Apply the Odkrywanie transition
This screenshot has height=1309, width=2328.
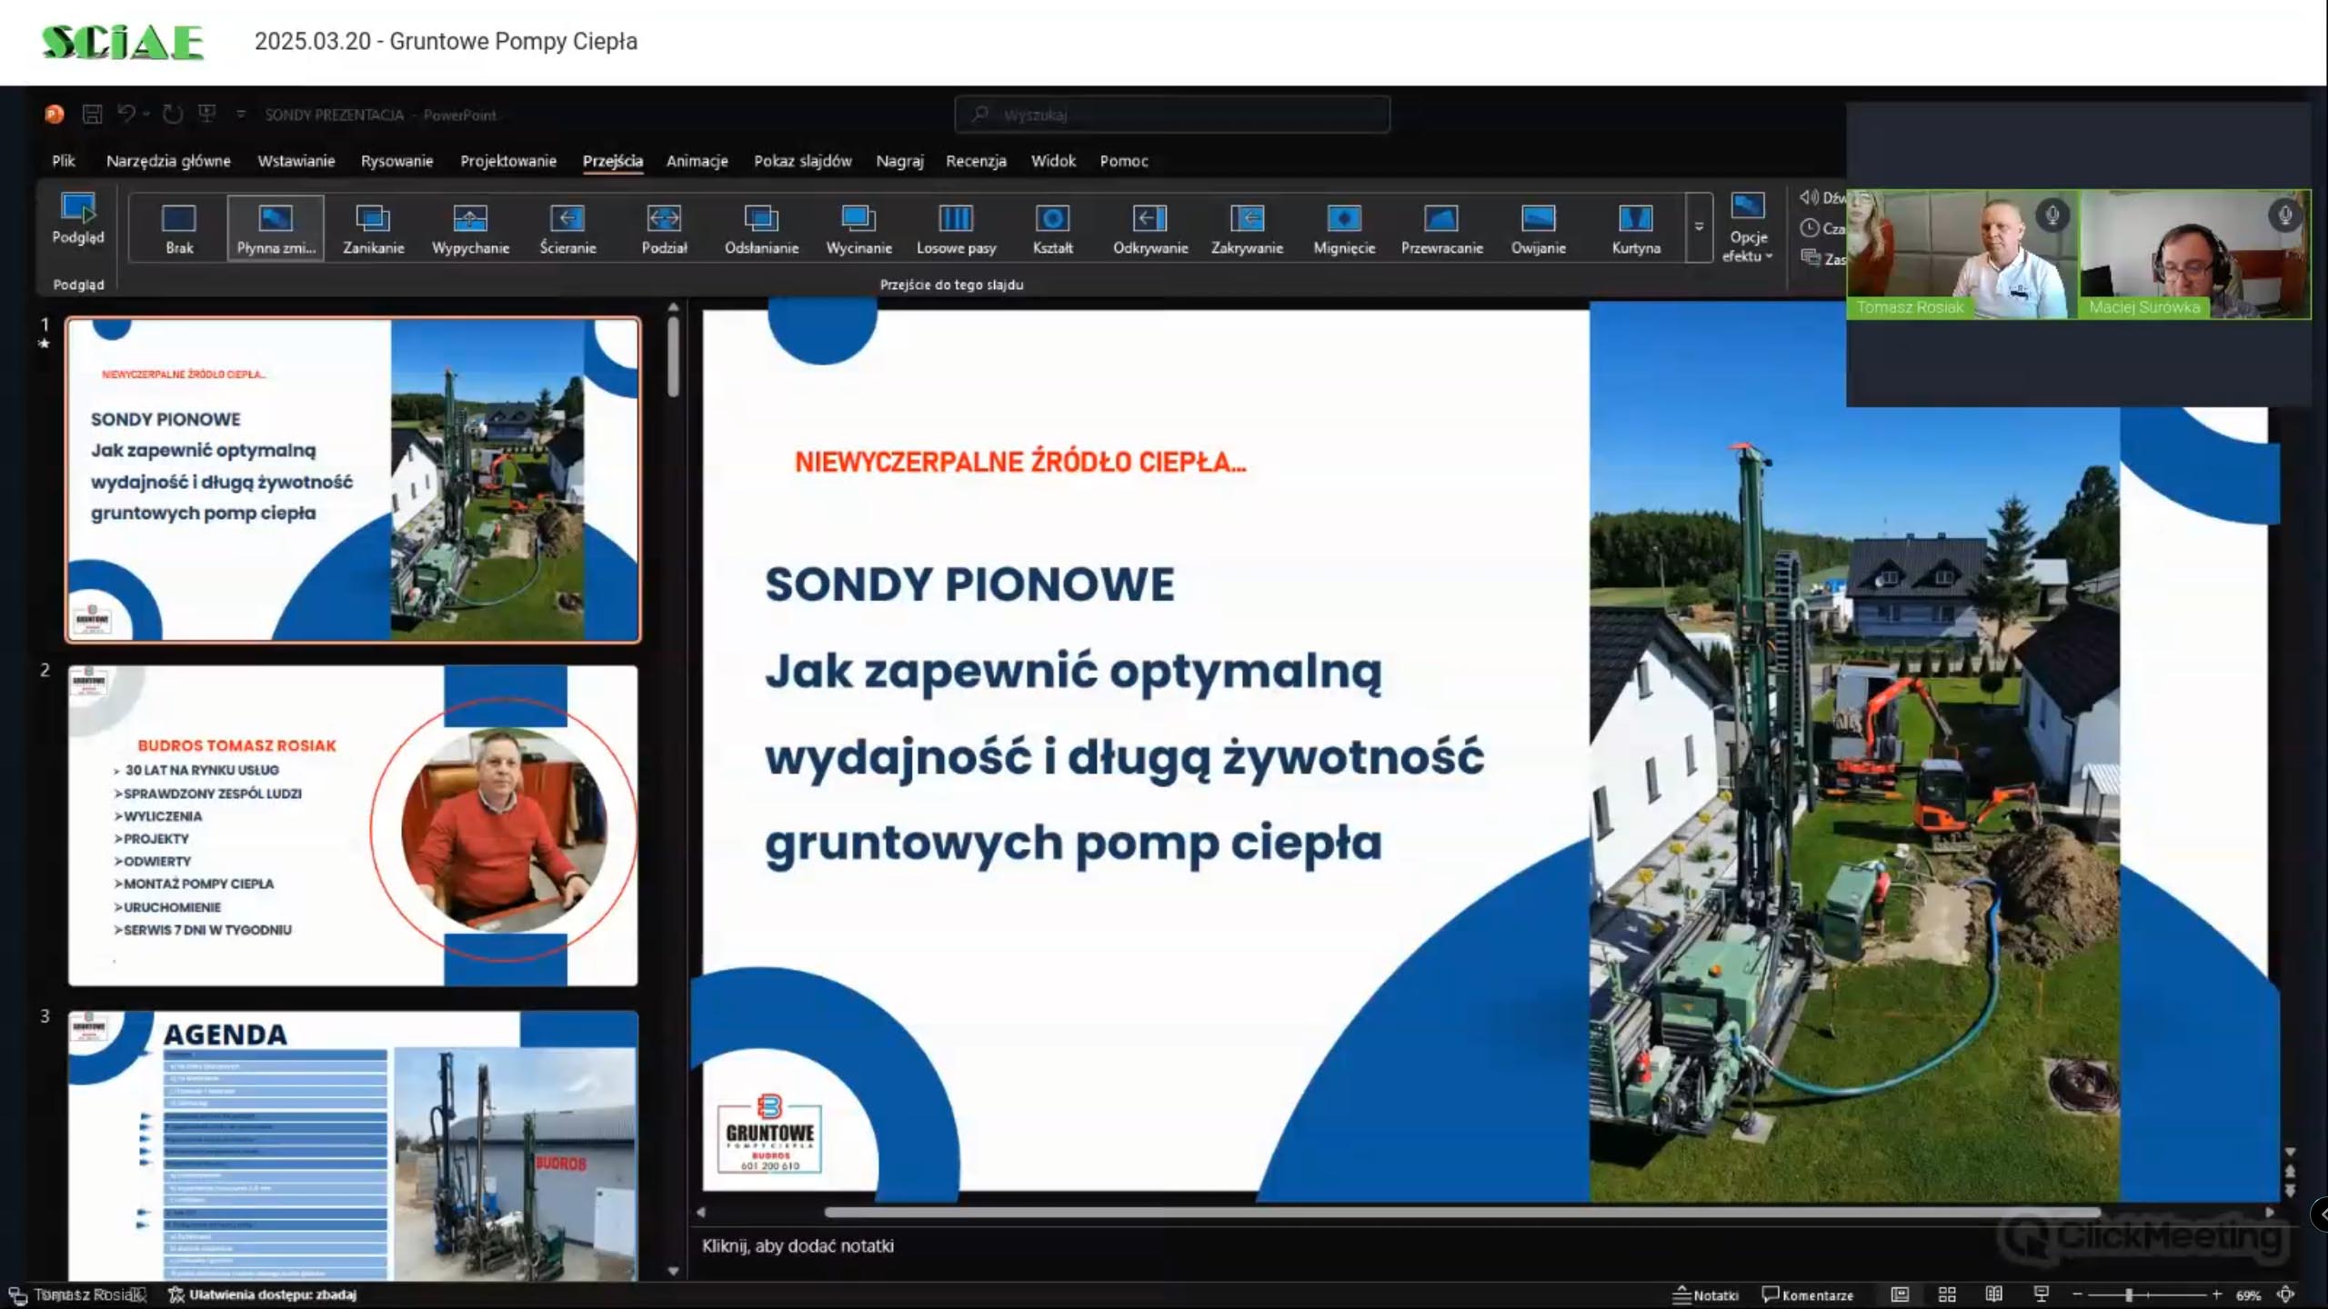1150,229
